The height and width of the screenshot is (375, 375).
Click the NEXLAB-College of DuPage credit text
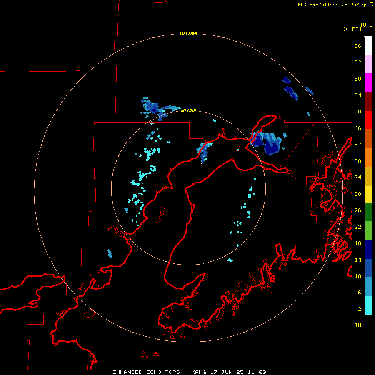pyautogui.click(x=335, y=5)
